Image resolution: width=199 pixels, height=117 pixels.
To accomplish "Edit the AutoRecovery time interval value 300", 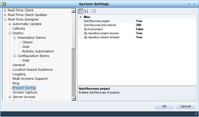I will 139,25.
